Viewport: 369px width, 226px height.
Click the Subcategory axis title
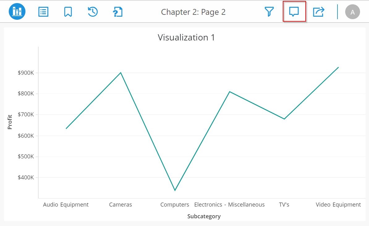click(x=204, y=216)
